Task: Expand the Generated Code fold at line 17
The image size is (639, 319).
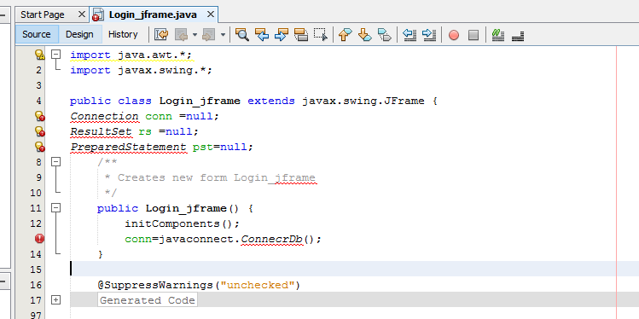Action: (x=55, y=300)
